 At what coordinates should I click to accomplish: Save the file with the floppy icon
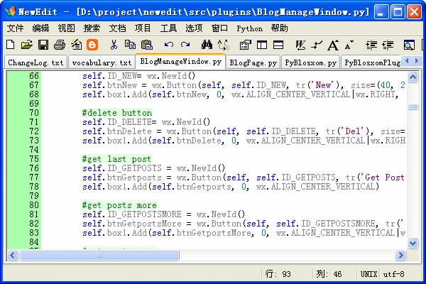click(43, 45)
